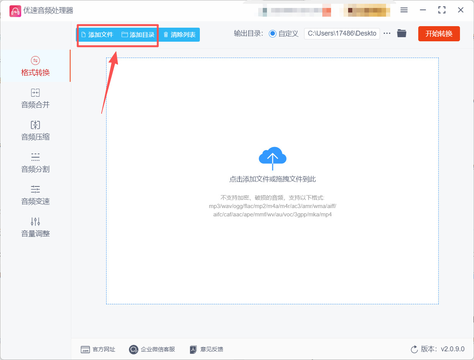Open 企业微信客服 customer service chat
This screenshot has height=360, width=474.
152,349
